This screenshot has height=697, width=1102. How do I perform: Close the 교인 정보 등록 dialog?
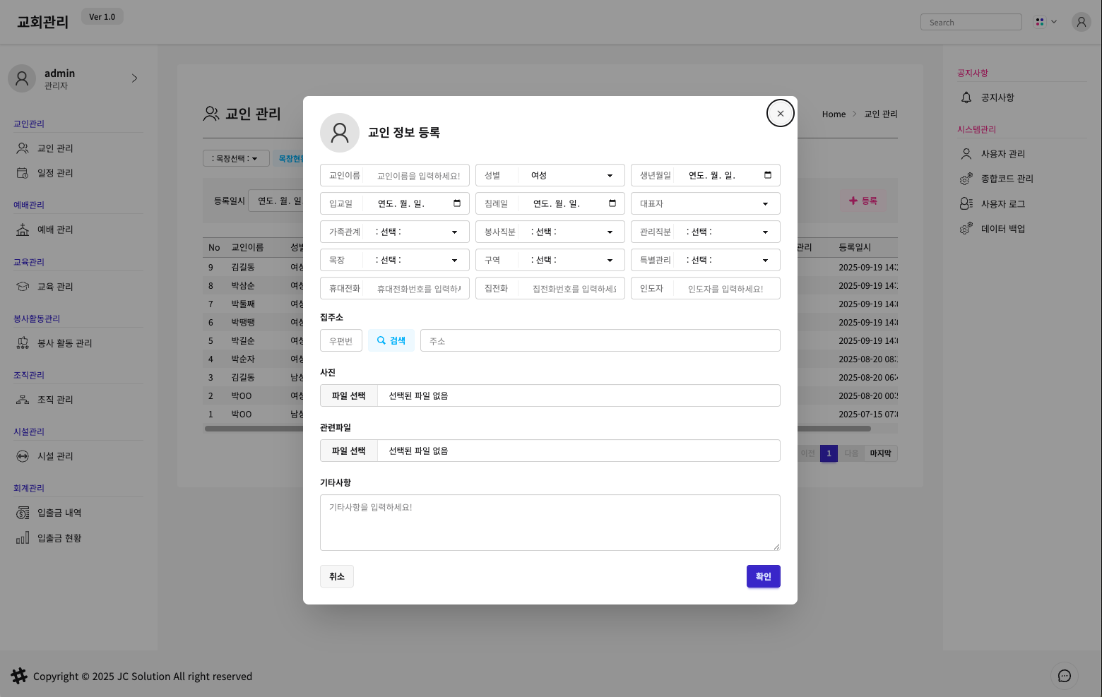tap(780, 113)
